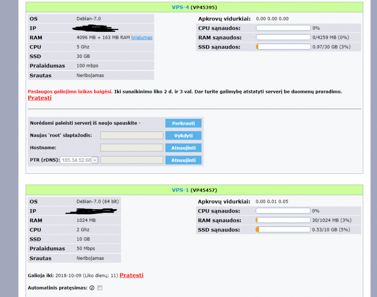Select the text '0.97/30 GB (3%)'
This screenshot has width=377, height=297.
click(x=332, y=47)
